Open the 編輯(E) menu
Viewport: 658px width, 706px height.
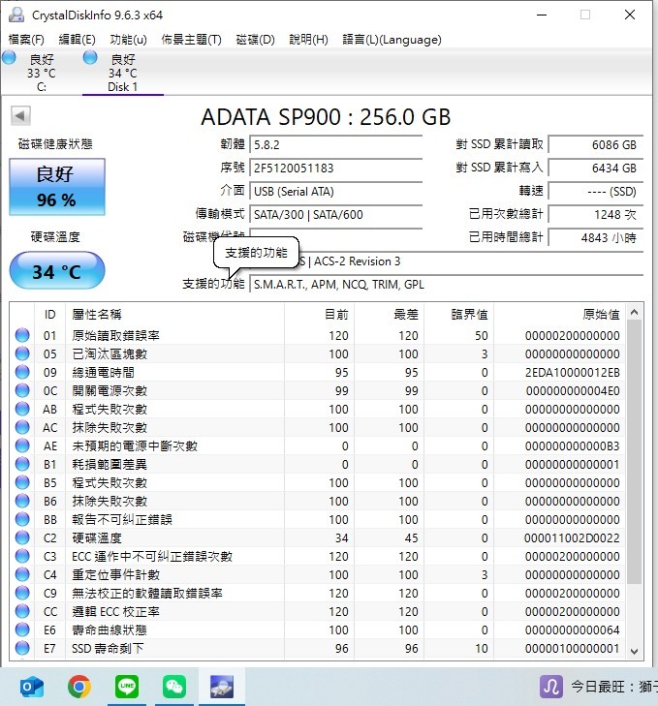pos(78,40)
